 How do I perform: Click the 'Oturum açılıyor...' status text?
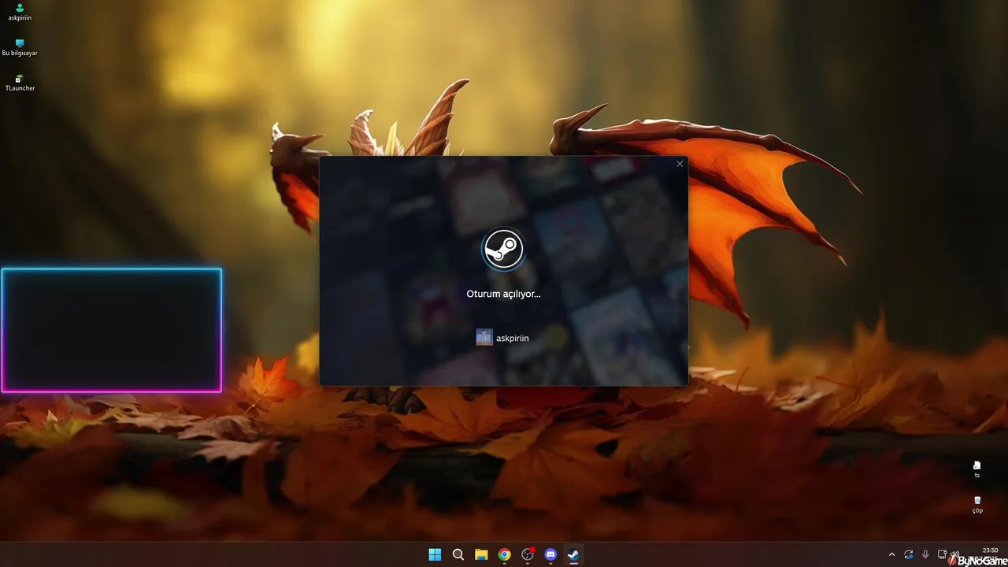click(x=503, y=294)
